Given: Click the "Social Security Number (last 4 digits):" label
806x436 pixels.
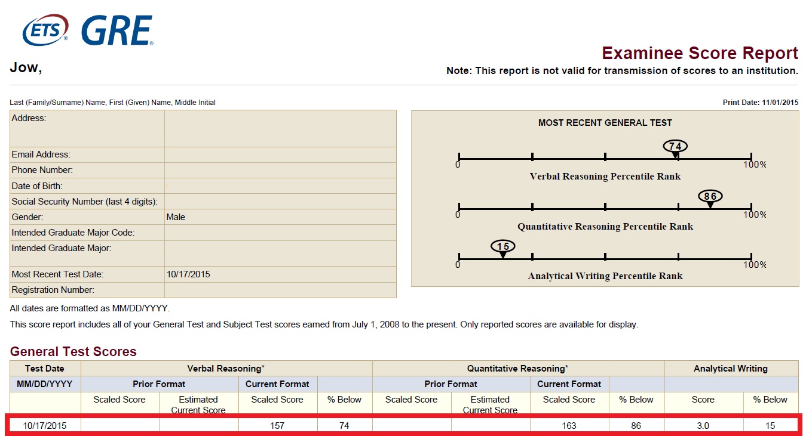Looking at the screenshot, I should coord(84,202).
